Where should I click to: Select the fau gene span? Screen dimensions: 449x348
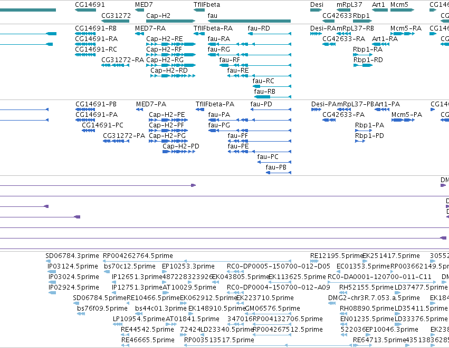[x=249, y=21]
